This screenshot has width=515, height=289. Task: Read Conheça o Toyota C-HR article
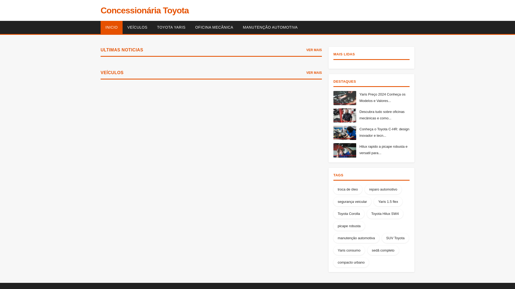tap(384, 132)
